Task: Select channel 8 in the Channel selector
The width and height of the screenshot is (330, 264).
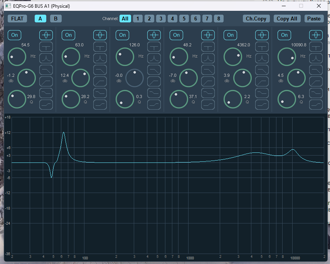Action: coord(219,19)
